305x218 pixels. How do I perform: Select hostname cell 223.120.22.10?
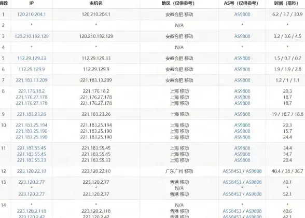[x=96, y=171]
